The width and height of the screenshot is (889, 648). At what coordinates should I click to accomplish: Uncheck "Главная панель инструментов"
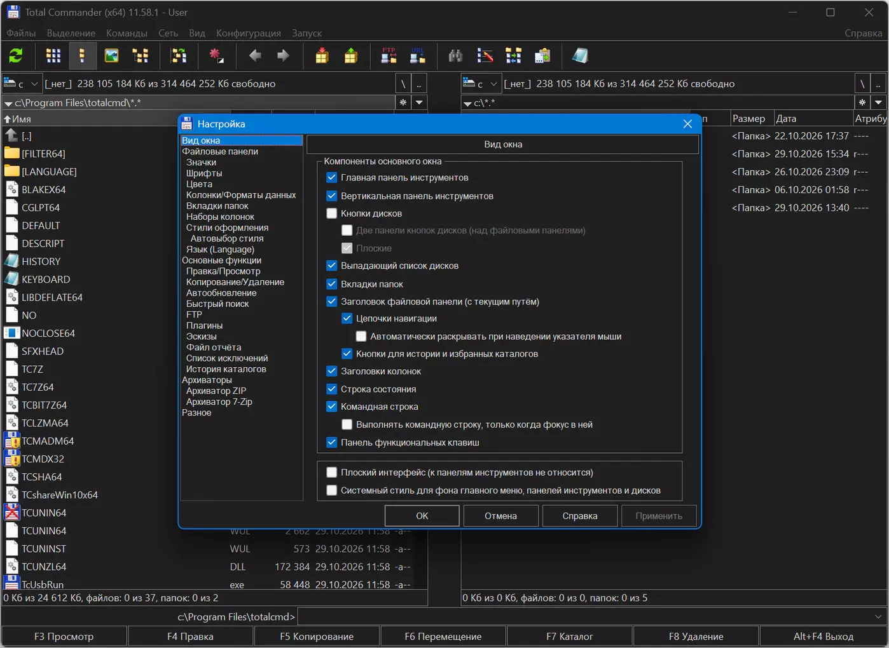coord(332,178)
